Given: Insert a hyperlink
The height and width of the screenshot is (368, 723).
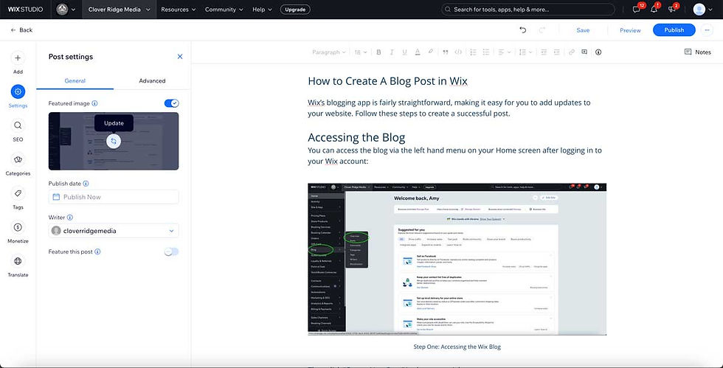Looking at the screenshot, I should [x=571, y=52].
